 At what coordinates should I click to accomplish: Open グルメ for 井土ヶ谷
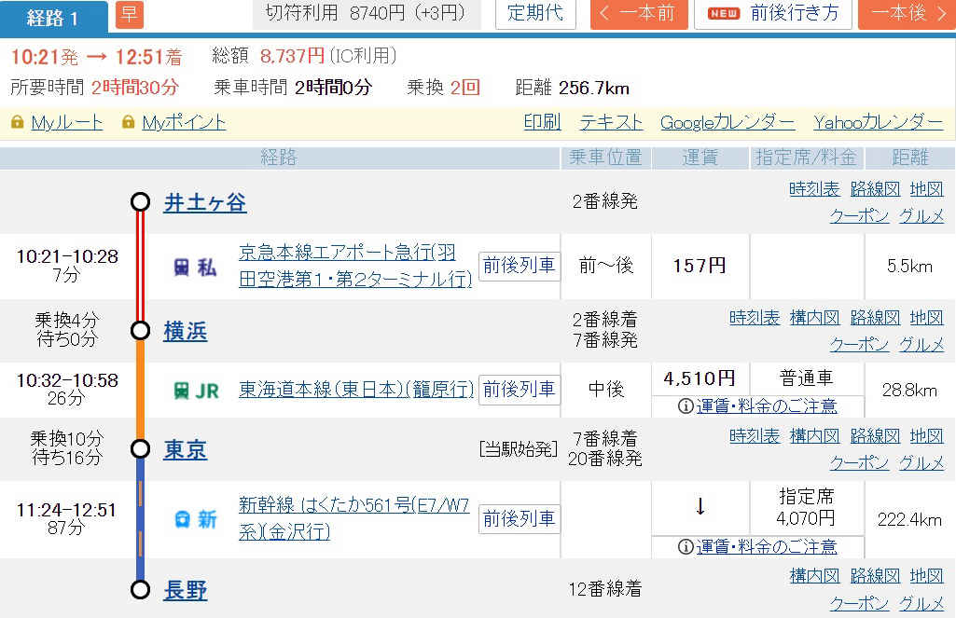[x=921, y=215]
